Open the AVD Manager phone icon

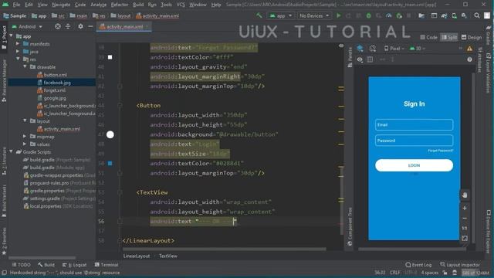(454, 15)
